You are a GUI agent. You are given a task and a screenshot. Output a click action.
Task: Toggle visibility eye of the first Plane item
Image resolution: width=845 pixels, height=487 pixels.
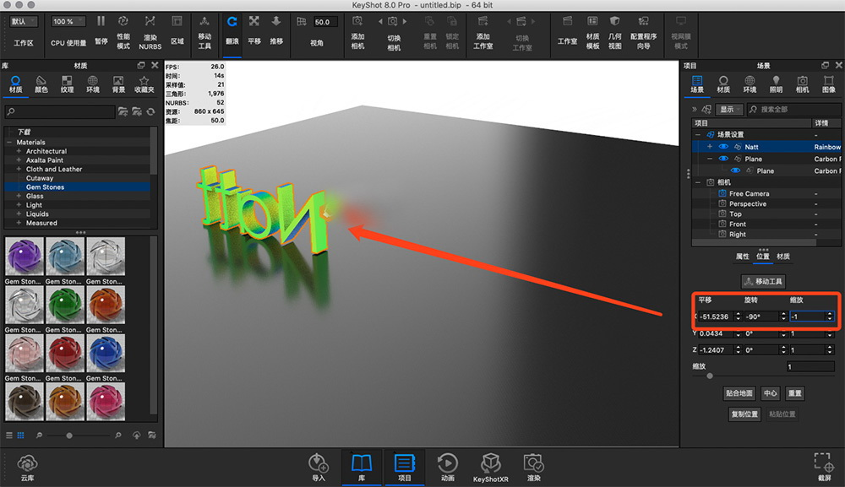[723, 159]
